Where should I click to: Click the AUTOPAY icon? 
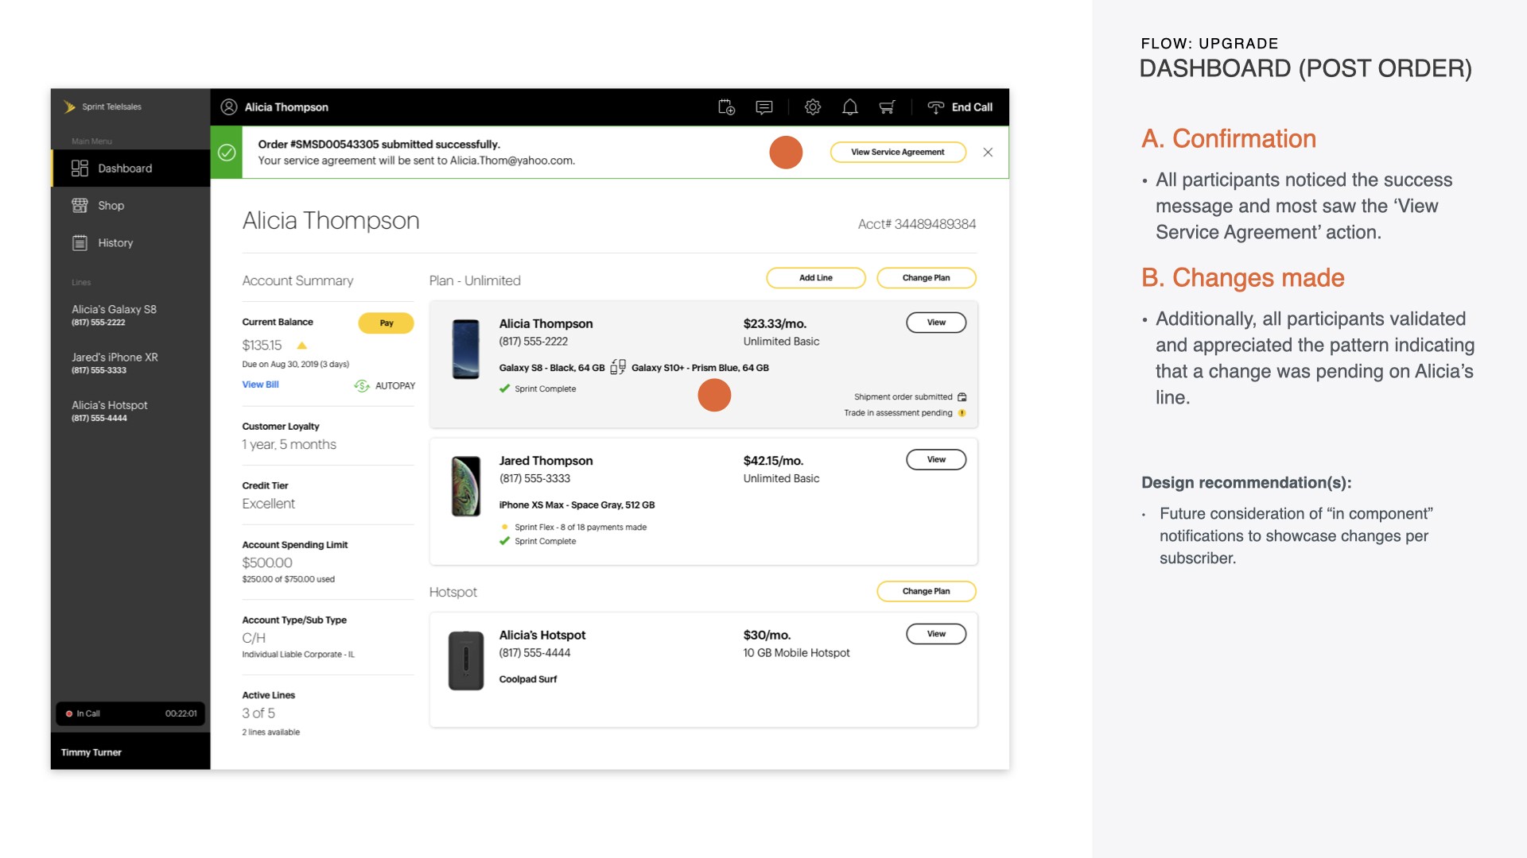pos(362,386)
